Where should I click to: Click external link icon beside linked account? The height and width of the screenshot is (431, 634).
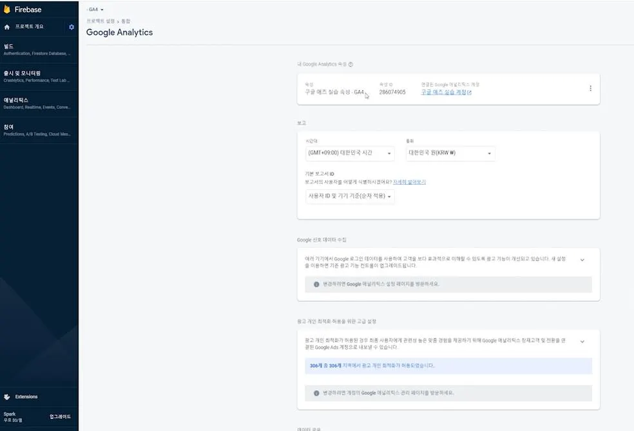point(470,93)
